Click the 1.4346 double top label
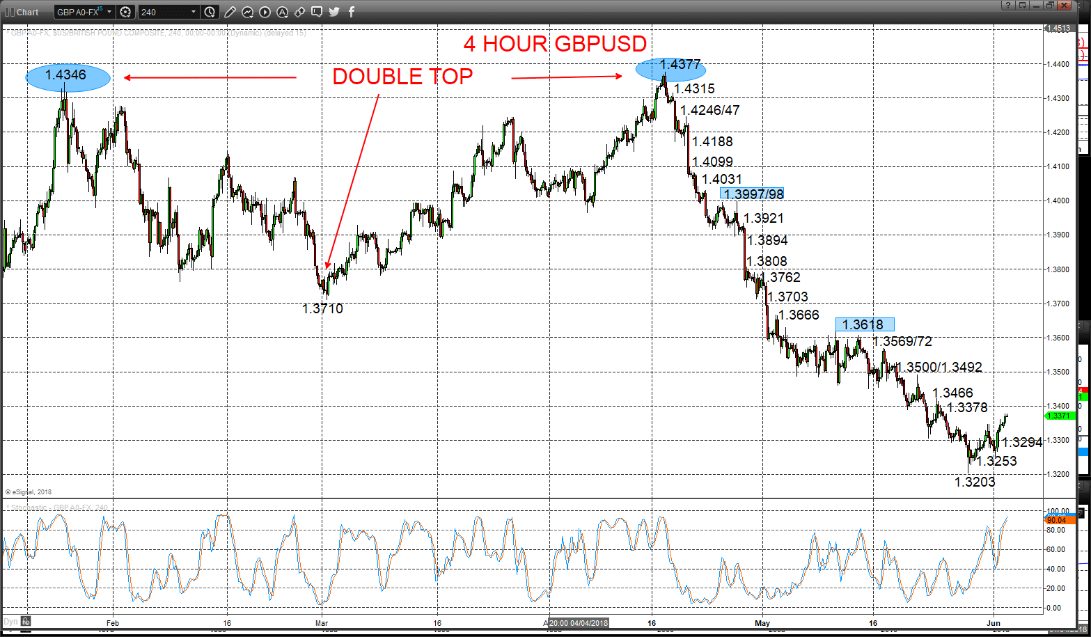 [66, 75]
